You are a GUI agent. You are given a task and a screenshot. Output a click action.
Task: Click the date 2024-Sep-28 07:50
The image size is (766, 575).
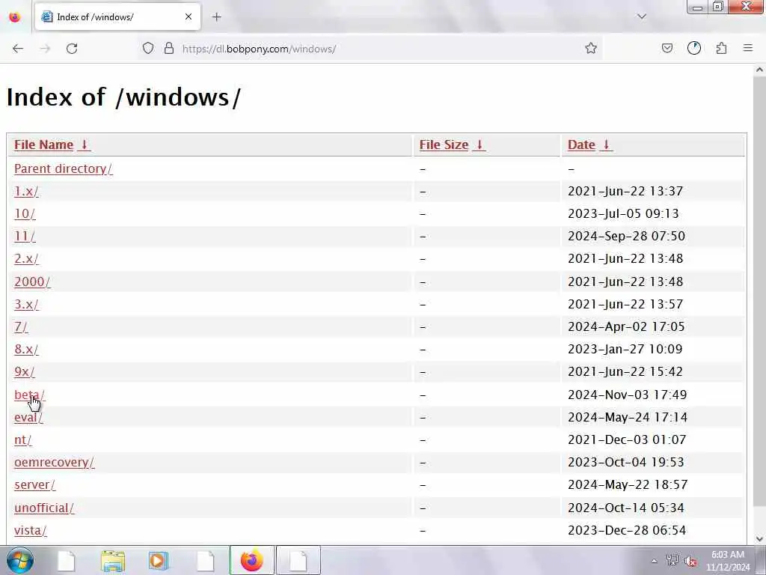pos(626,236)
